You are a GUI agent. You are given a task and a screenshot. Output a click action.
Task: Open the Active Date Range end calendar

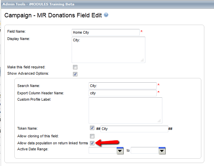(162, 151)
